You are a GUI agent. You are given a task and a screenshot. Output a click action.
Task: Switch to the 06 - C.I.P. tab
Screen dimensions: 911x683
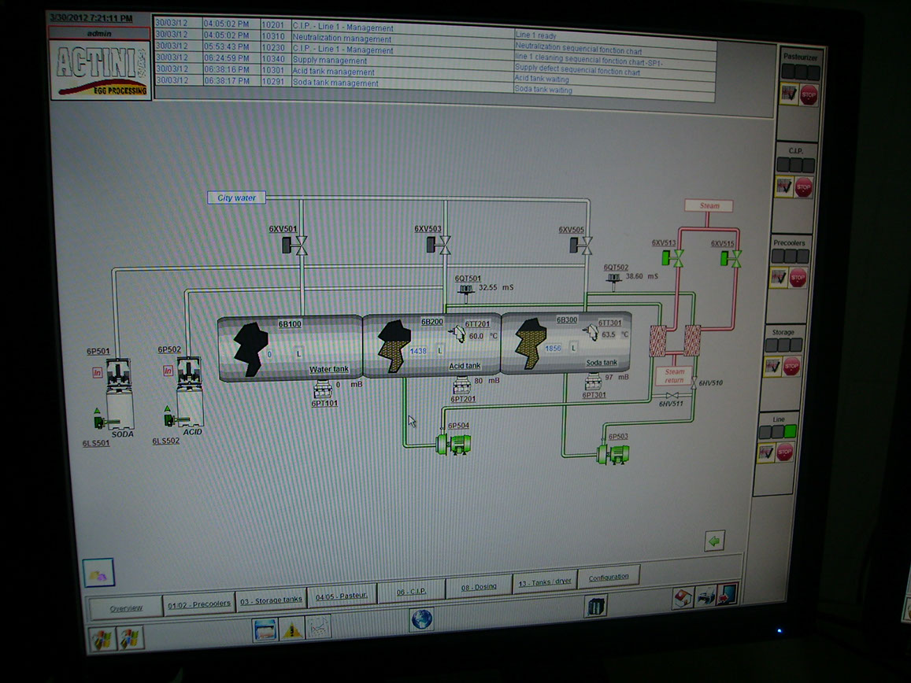pos(412,589)
